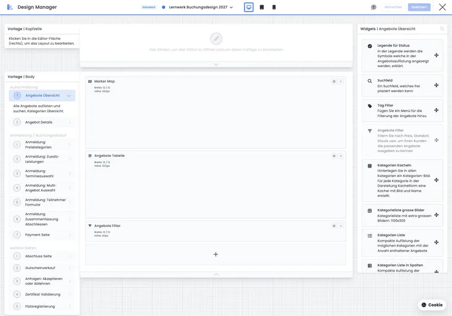Grab the move handle of Tag Filter widget

437,110
